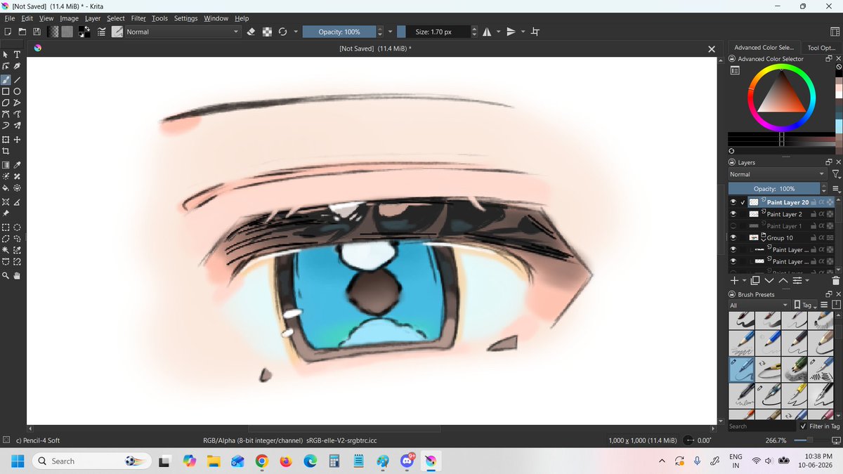
Task: Toggle eraser mode in toolbar
Action: [251, 32]
